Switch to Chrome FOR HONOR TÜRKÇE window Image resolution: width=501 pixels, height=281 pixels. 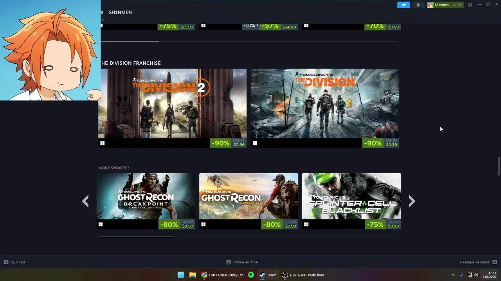point(222,275)
